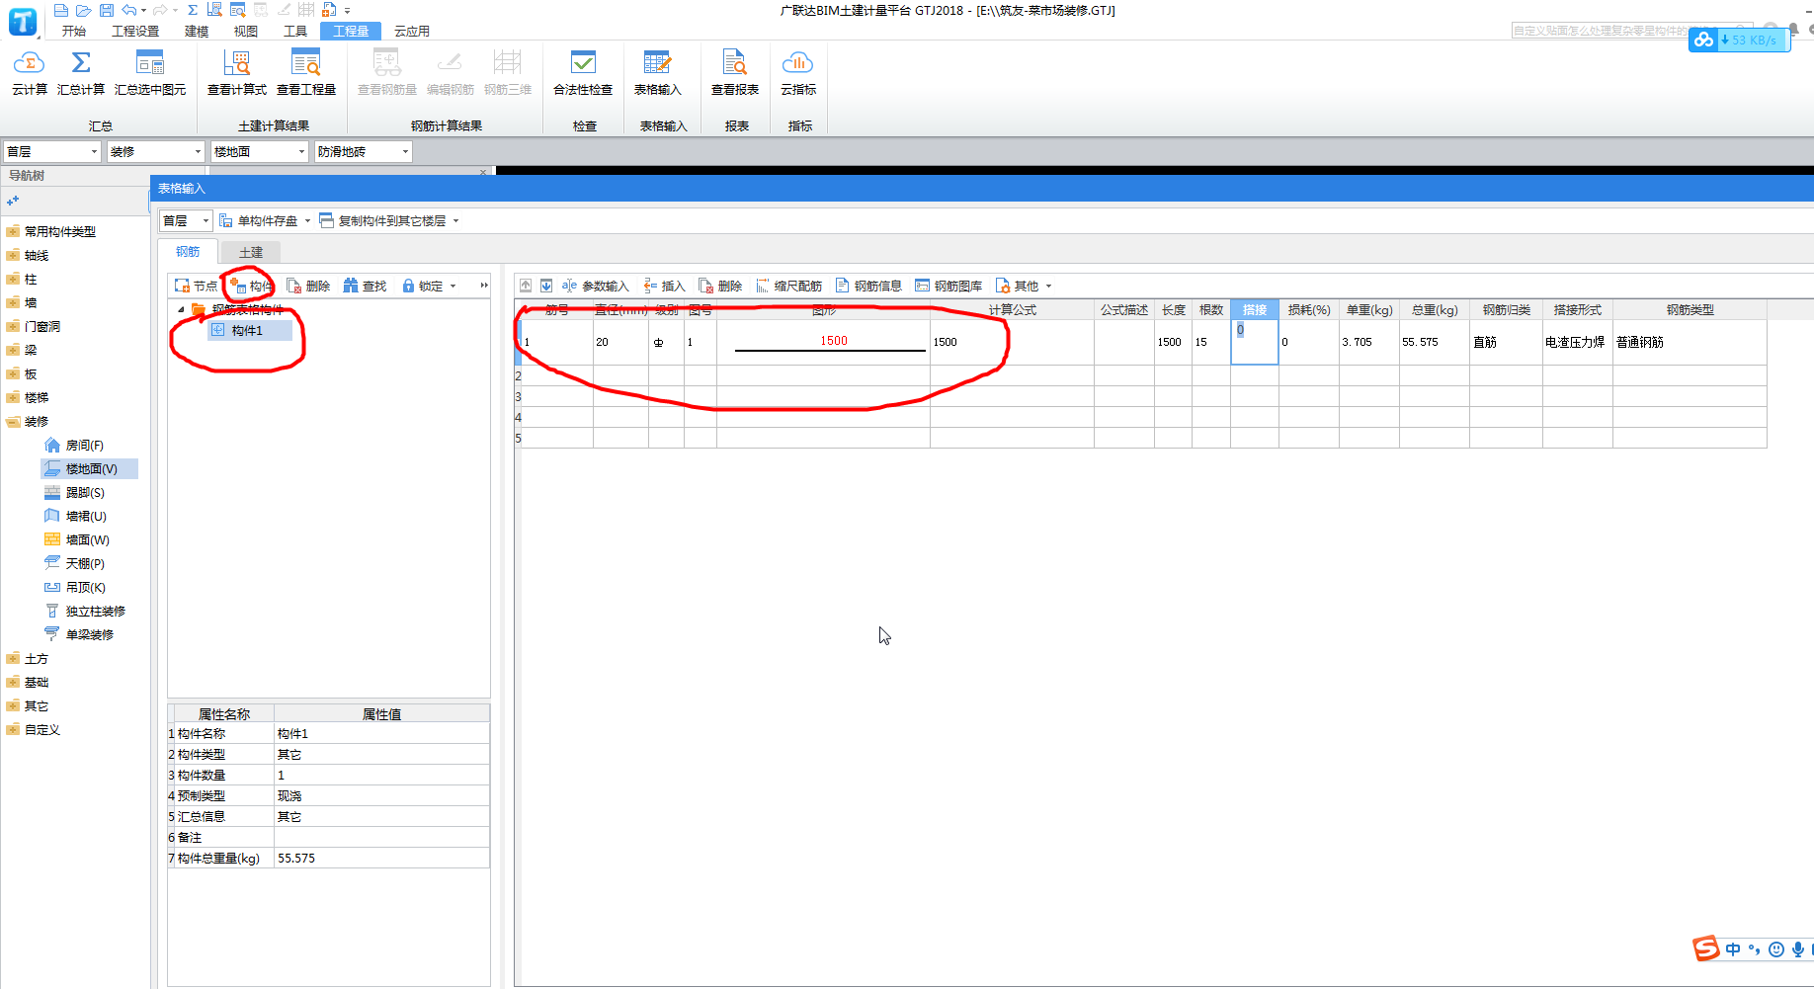Open 缩尺配筋 tool
Image resolution: width=1814 pixels, height=989 pixels.
coord(788,286)
